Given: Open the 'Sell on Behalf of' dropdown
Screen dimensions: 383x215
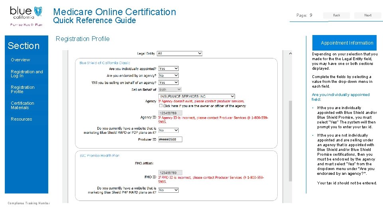Looking at the screenshot, I should [x=170, y=90].
